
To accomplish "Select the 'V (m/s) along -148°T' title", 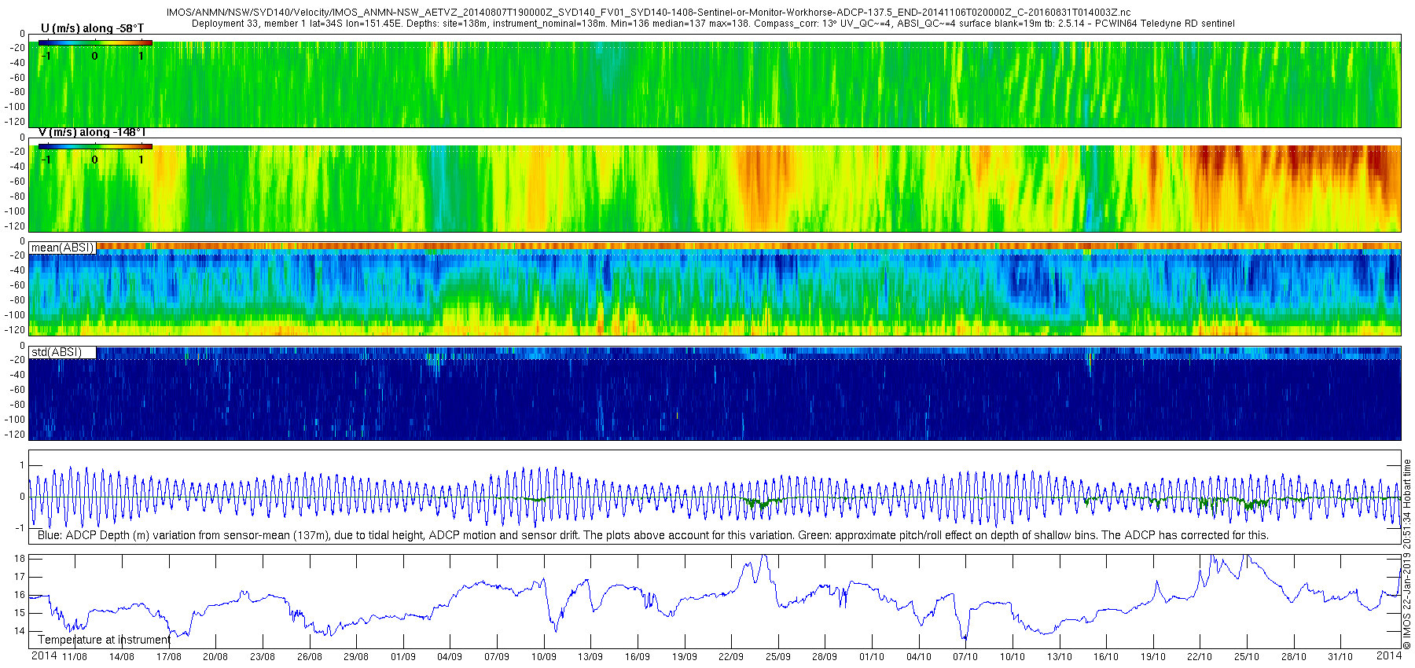I will pos(92,132).
